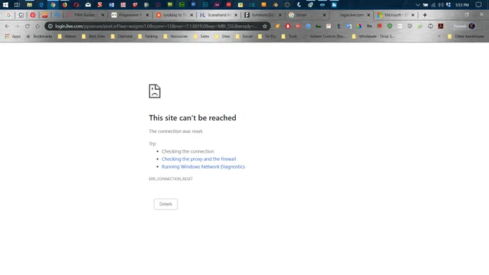Expand the To-Do bookmarks folder
The height and width of the screenshot is (275, 489).
pyautogui.click(x=267, y=37)
